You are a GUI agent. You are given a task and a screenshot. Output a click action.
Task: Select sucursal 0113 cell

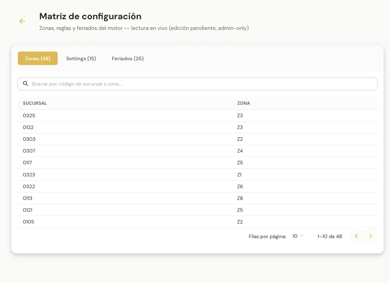(27, 198)
